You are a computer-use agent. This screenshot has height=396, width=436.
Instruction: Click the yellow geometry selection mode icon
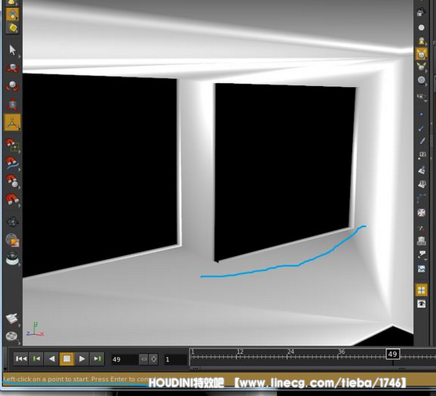click(x=13, y=27)
